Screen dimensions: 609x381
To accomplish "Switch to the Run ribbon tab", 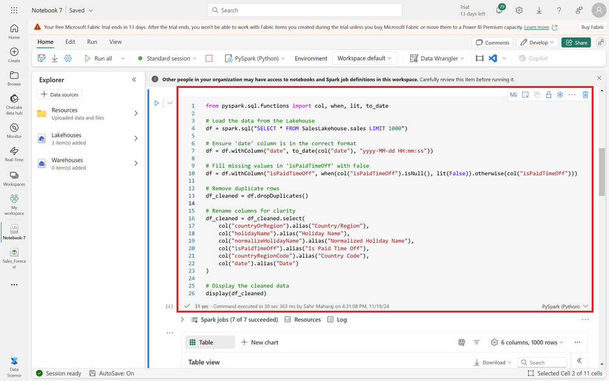I will tap(92, 42).
